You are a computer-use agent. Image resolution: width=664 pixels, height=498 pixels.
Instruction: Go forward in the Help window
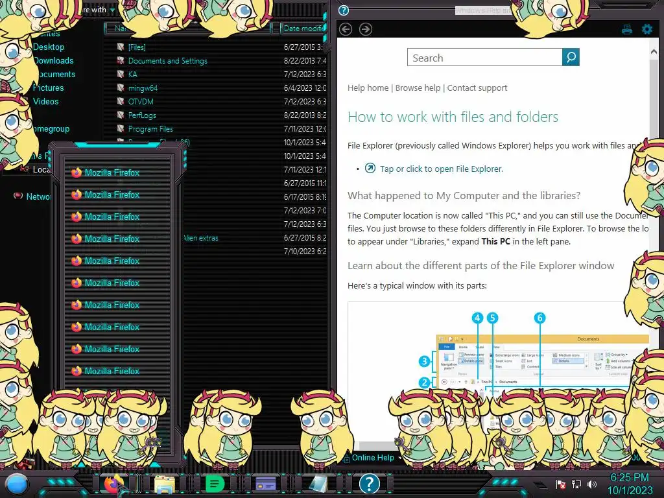[x=366, y=29]
